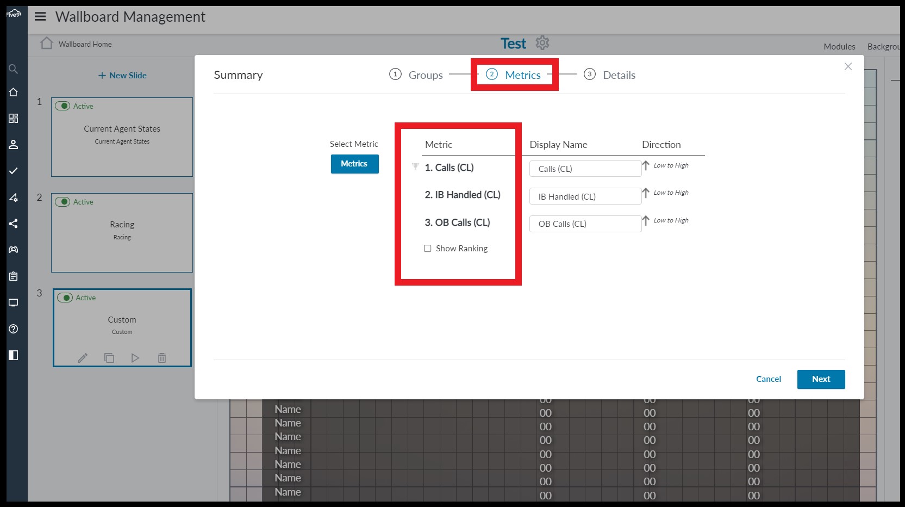This screenshot has height=507, width=905.
Task: Click the monitor display icon in sidebar
Action: pos(14,302)
